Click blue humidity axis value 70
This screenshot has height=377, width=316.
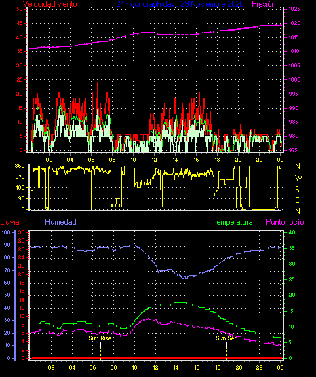coord(7,270)
